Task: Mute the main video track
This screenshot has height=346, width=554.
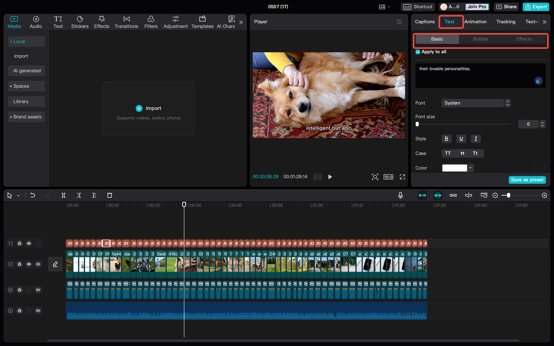Action: click(38, 264)
